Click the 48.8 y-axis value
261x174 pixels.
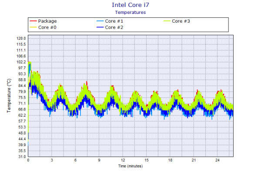click(x=22, y=133)
